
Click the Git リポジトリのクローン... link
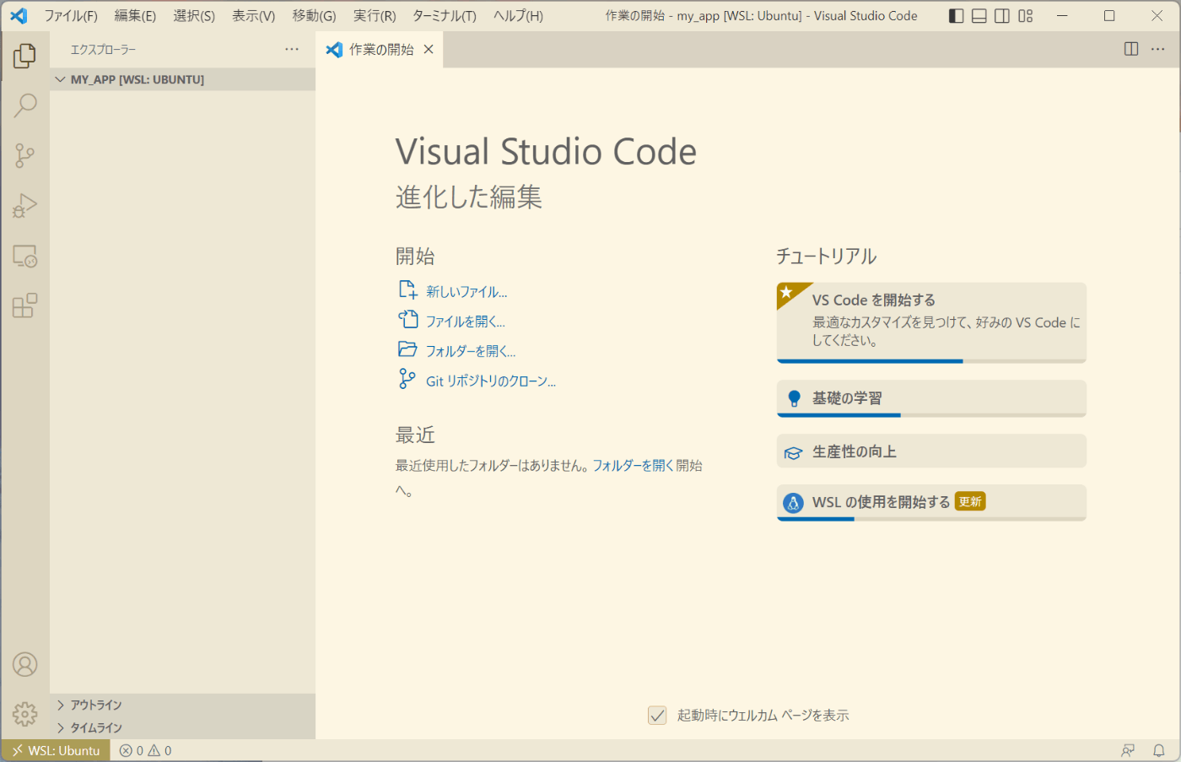point(491,381)
